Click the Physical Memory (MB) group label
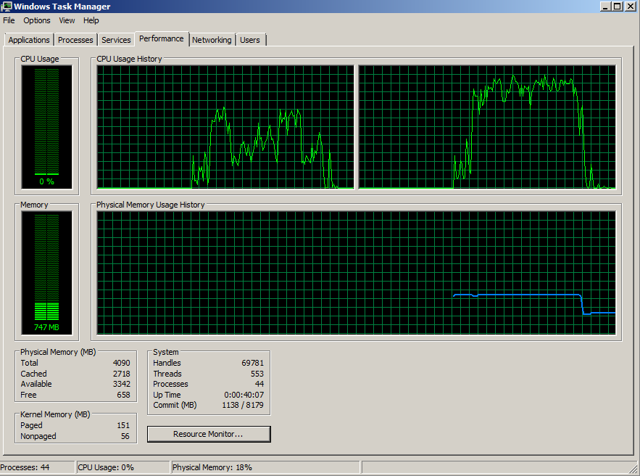Image resolution: width=640 pixels, height=476 pixels. click(58, 352)
